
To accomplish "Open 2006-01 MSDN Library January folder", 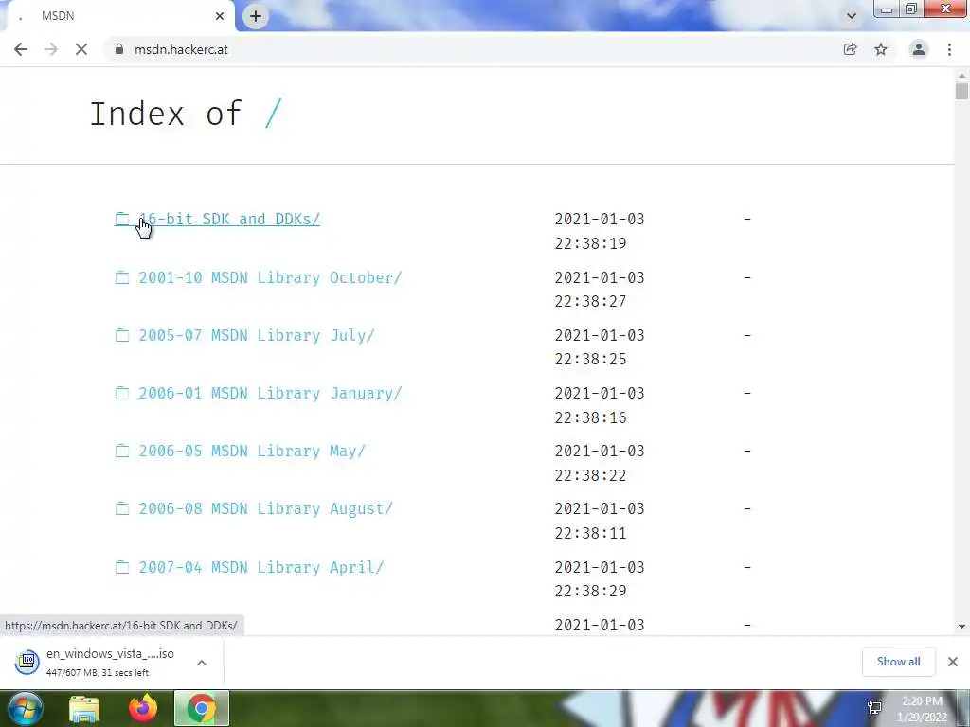I will tap(270, 393).
